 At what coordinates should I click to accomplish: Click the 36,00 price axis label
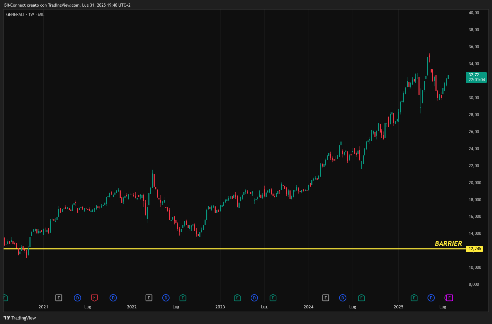(x=474, y=47)
